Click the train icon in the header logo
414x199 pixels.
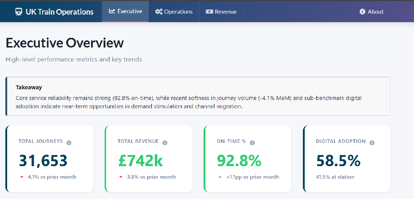pos(19,12)
